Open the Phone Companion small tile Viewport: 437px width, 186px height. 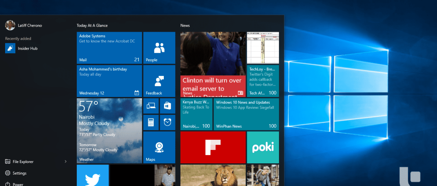151,106
